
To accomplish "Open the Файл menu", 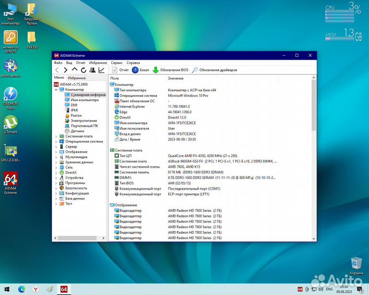I will (x=58, y=63).
